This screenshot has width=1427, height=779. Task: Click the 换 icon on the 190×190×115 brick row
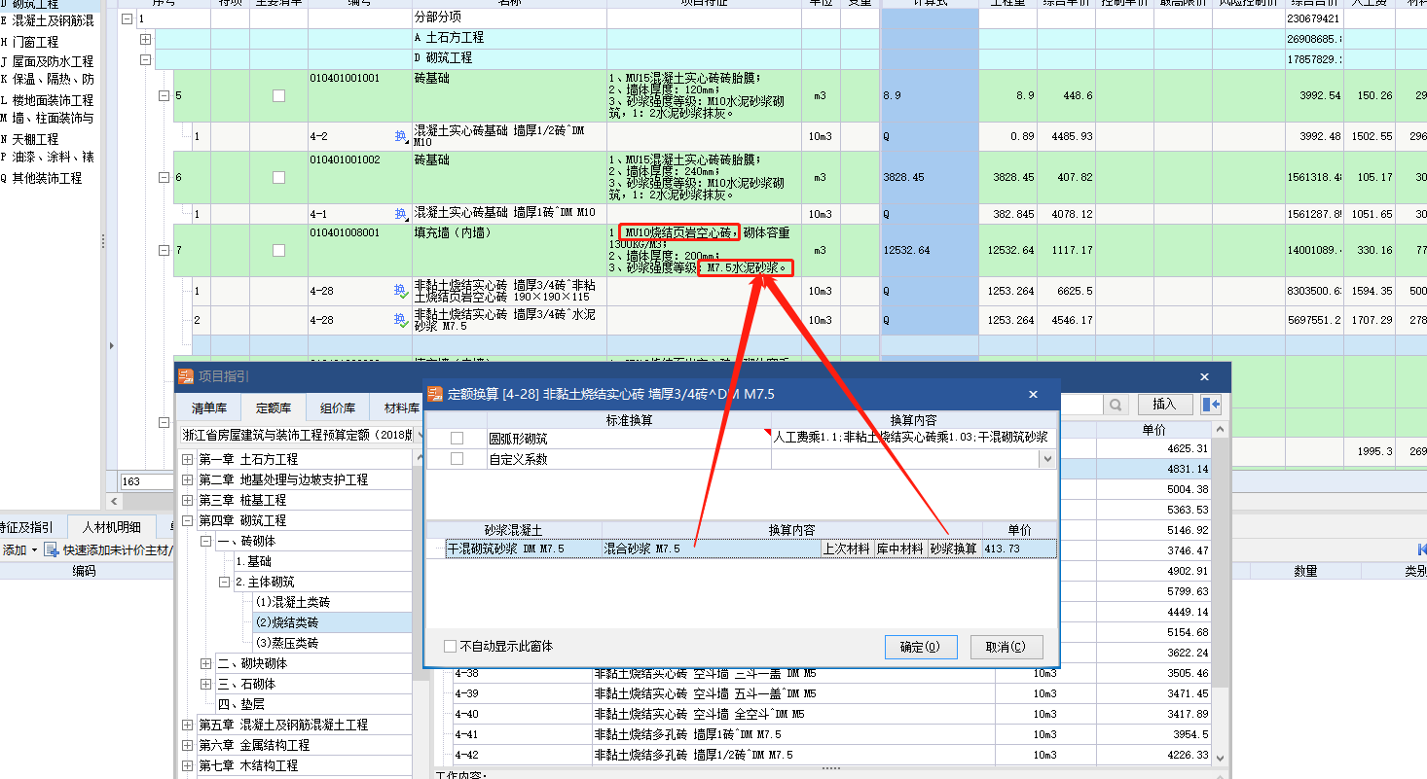400,291
